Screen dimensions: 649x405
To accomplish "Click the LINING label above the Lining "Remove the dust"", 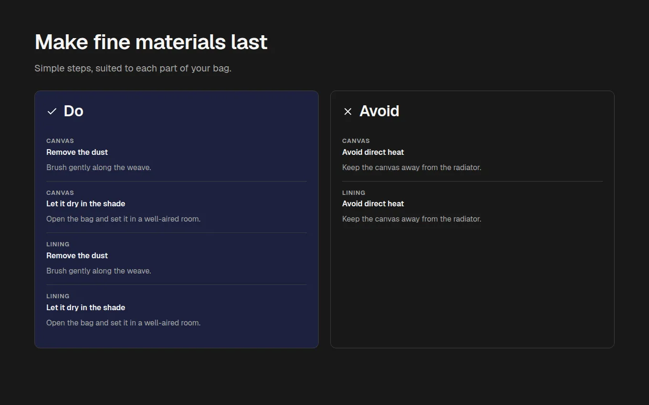I will point(58,244).
